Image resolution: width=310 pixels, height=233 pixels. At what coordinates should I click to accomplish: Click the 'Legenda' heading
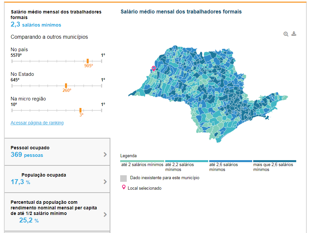[x=128, y=156]
